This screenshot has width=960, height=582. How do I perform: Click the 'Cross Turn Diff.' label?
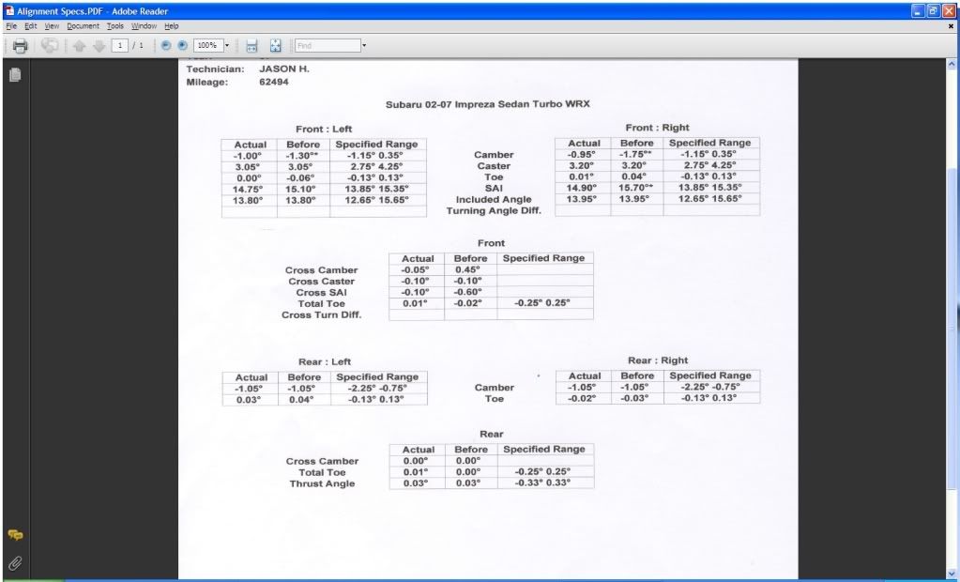coord(322,314)
